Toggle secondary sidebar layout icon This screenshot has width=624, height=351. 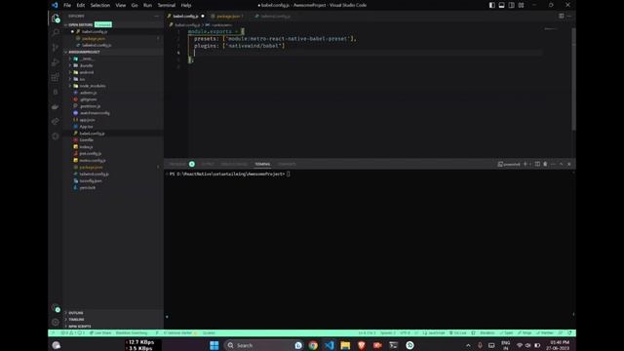click(511, 5)
